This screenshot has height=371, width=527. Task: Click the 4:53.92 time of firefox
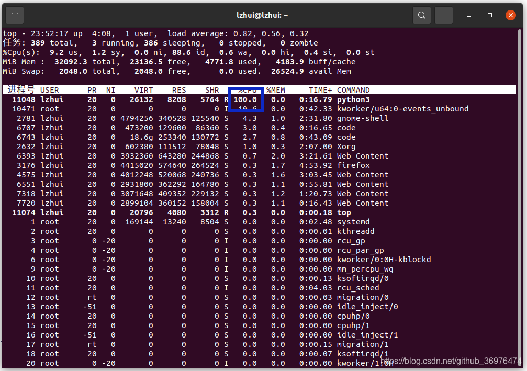pos(316,165)
